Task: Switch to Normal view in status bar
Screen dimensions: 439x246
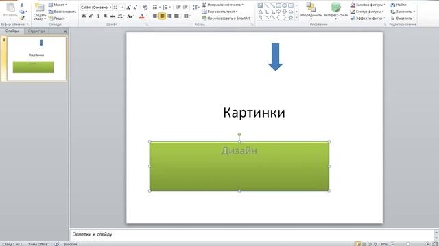Action: click(x=358, y=244)
